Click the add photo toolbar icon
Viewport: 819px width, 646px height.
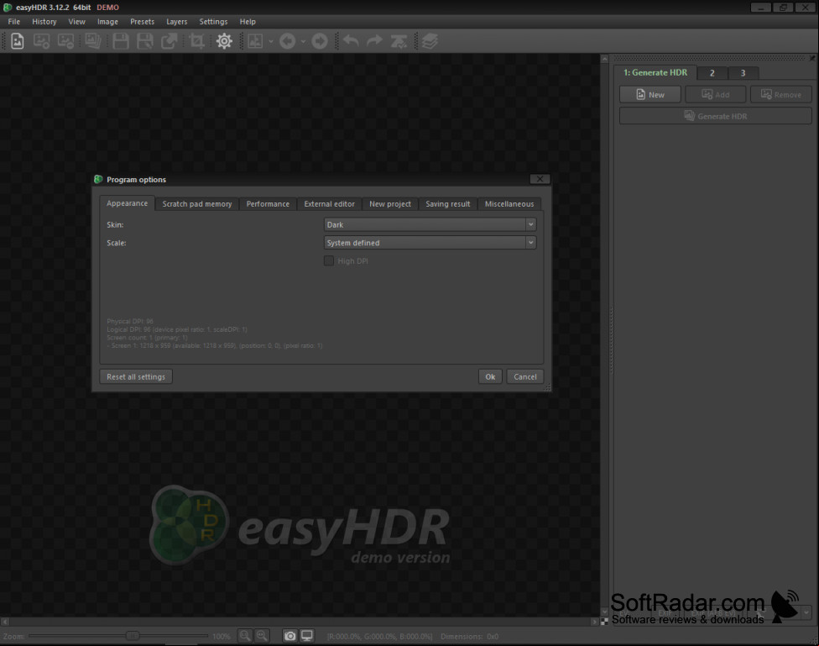pyautogui.click(x=41, y=41)
